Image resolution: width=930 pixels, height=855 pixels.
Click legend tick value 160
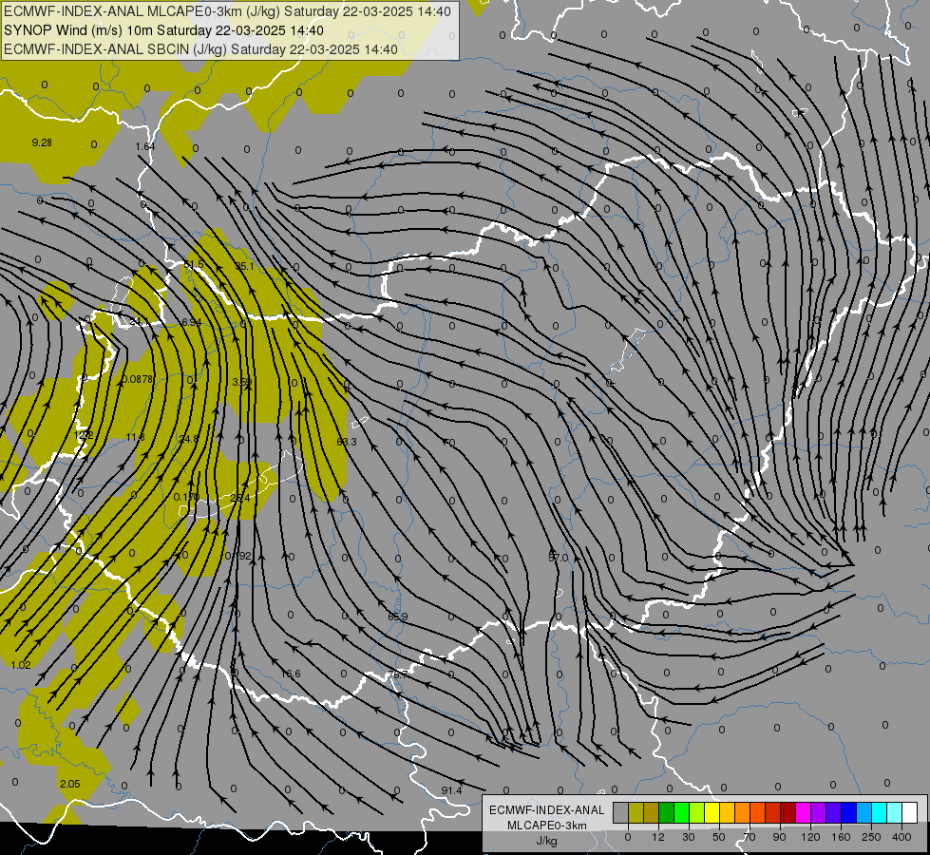click(x=841, y=837)
